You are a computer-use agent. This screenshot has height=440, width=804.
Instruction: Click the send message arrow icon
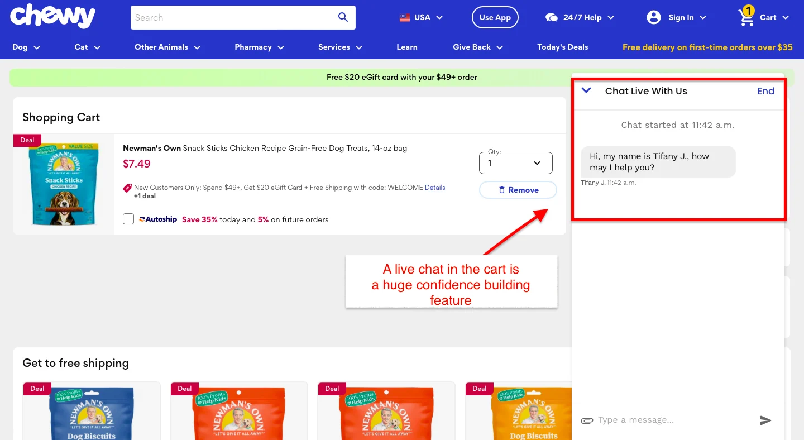tap(766, 420)
